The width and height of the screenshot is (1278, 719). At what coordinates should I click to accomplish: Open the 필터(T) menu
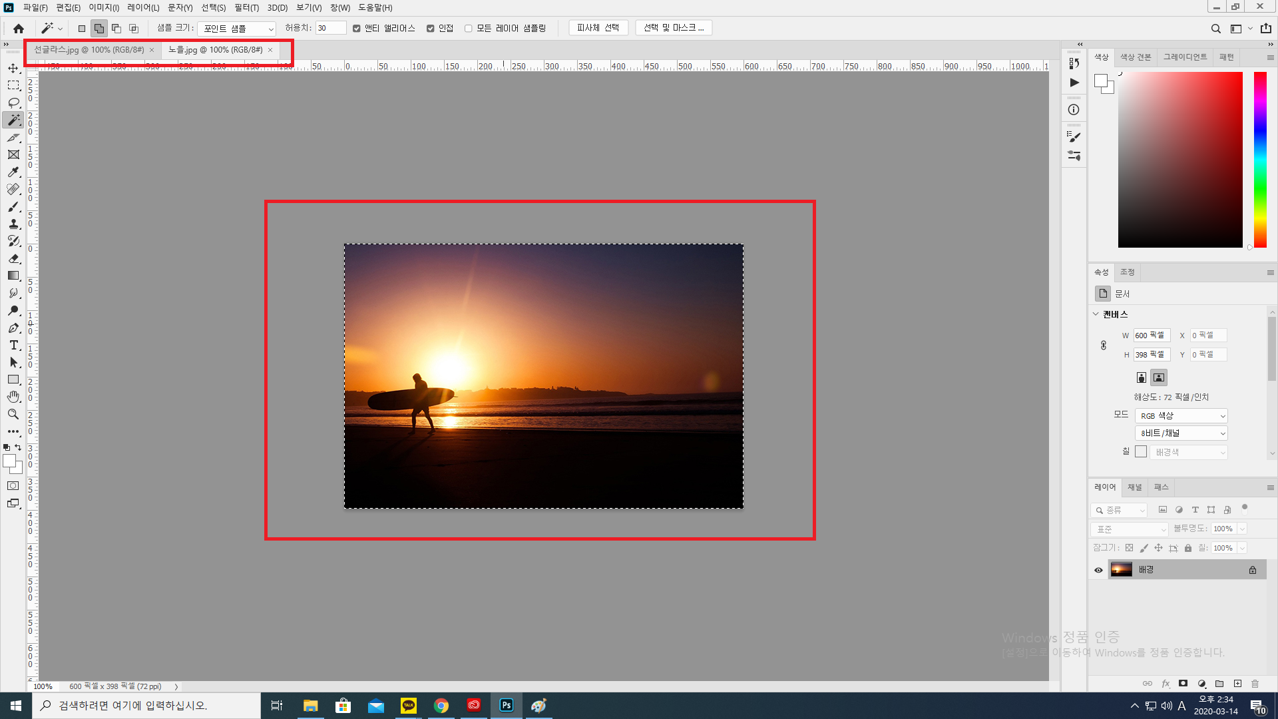click(246, 8)
